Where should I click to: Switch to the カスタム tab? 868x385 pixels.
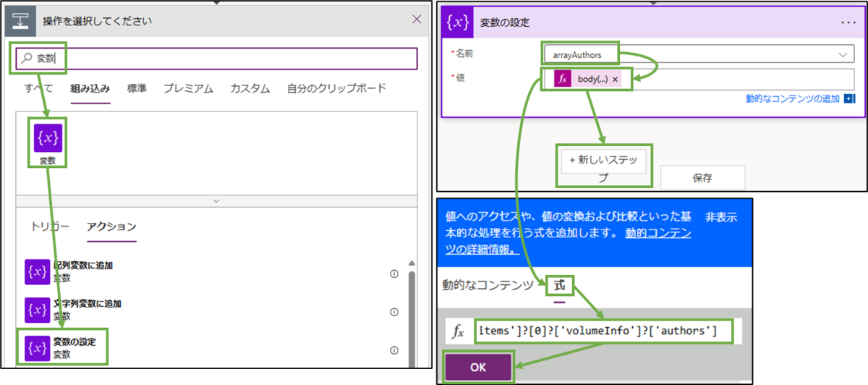click(x=250, y=88)
